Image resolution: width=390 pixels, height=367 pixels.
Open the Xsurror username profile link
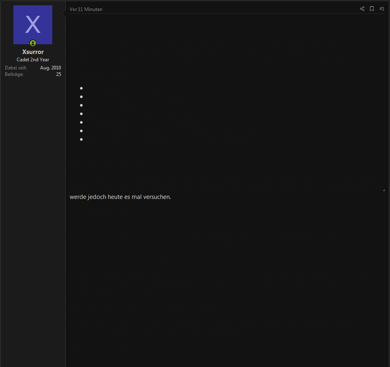pyautogui.click(x=33, y=52)
